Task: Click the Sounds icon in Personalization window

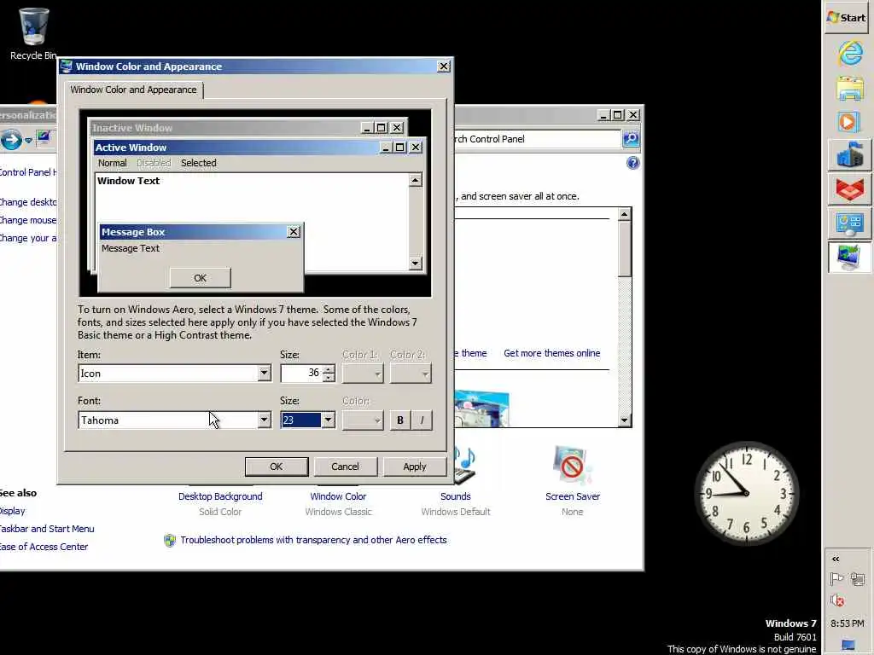Action: 465,465
